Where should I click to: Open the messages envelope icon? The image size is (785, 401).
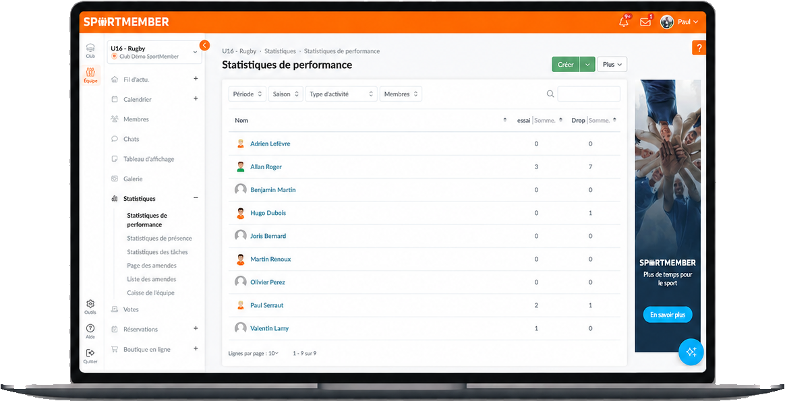click(x=645, y=22)
